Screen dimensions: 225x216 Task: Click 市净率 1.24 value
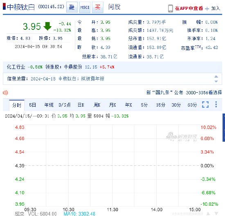tap(211, 38)
